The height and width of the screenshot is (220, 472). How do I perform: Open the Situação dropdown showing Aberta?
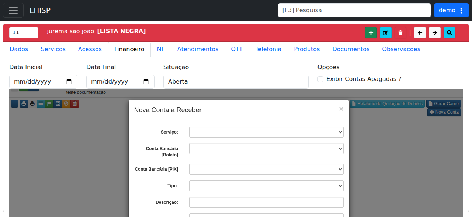(236, 82)
